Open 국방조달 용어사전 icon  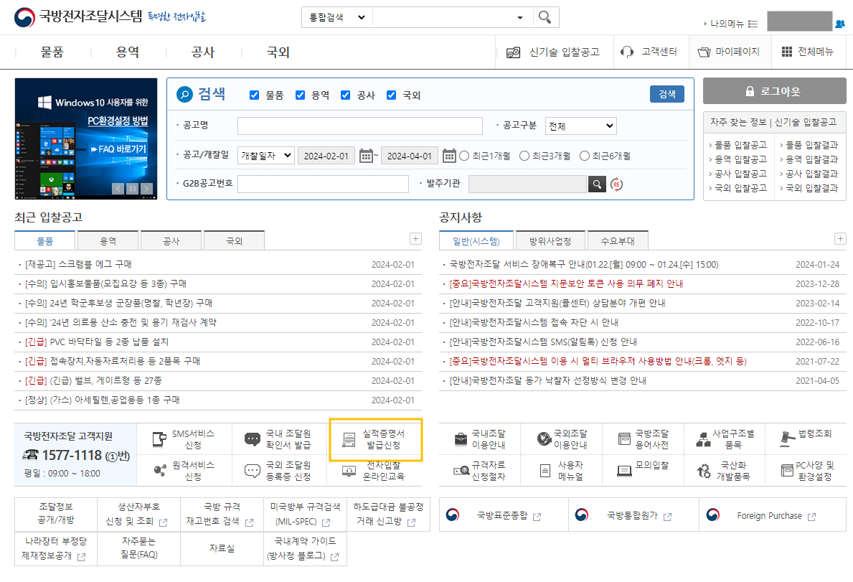[625, 438]
